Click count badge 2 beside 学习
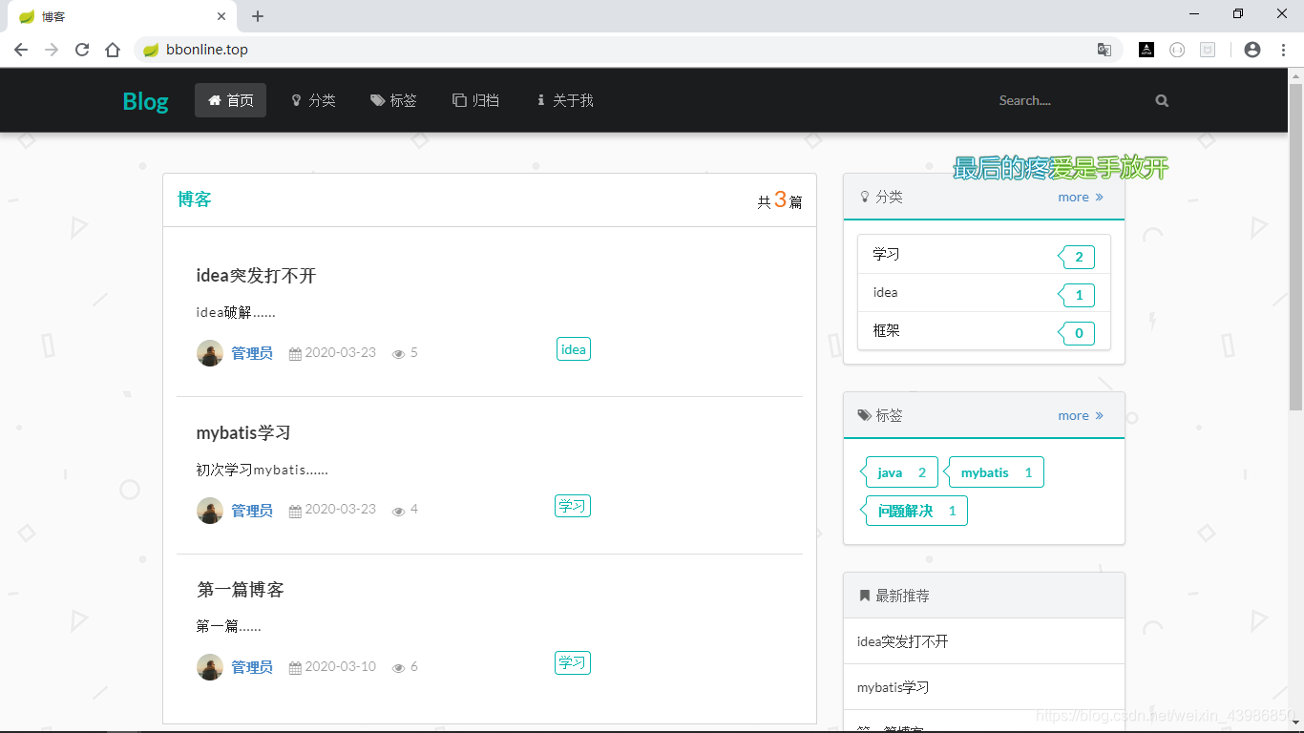The width and height of the screenshot is (1304, 733). [x=1079, y=257]
